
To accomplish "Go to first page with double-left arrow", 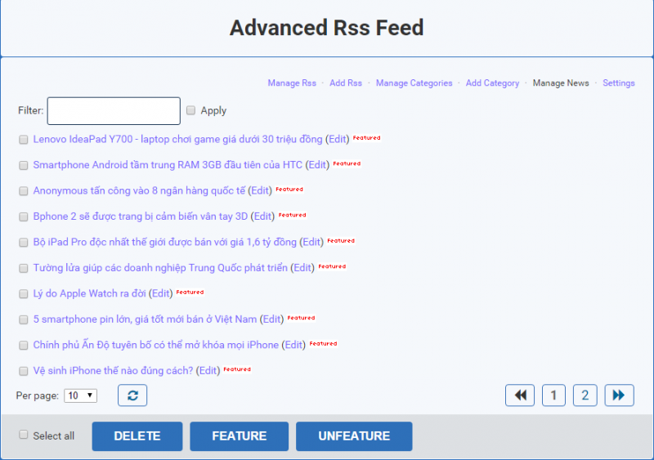I will click(x=520, y=395).
